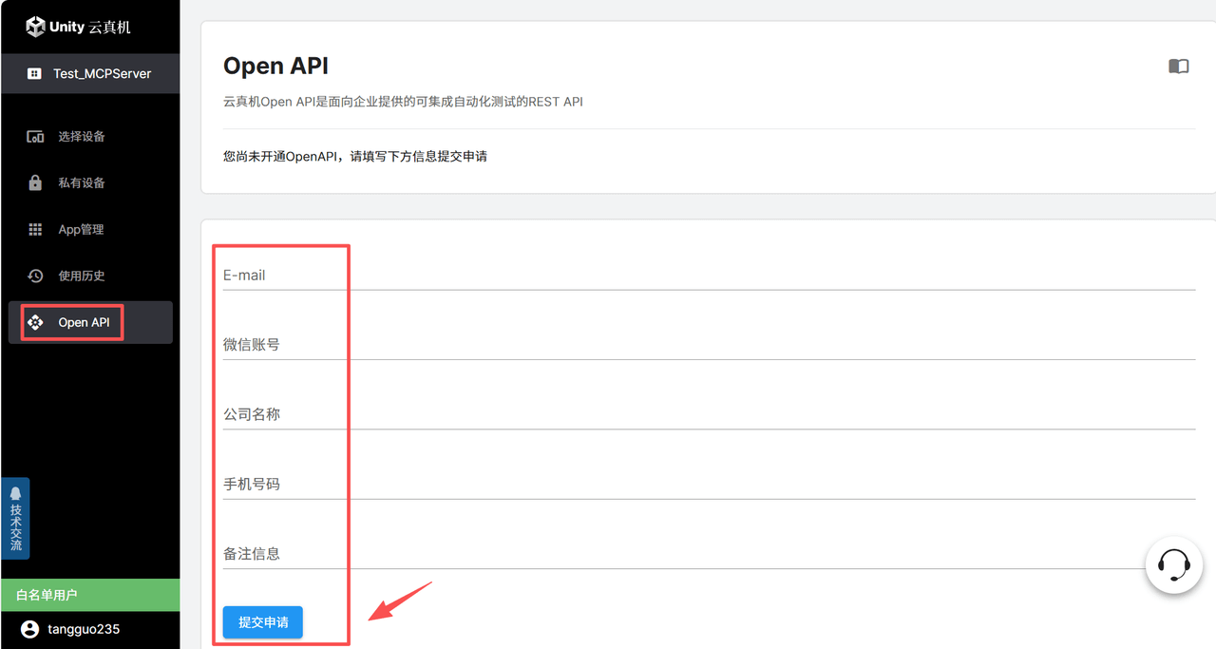
Task: Click the tangguo235 username
Action: tap(84, 629)
